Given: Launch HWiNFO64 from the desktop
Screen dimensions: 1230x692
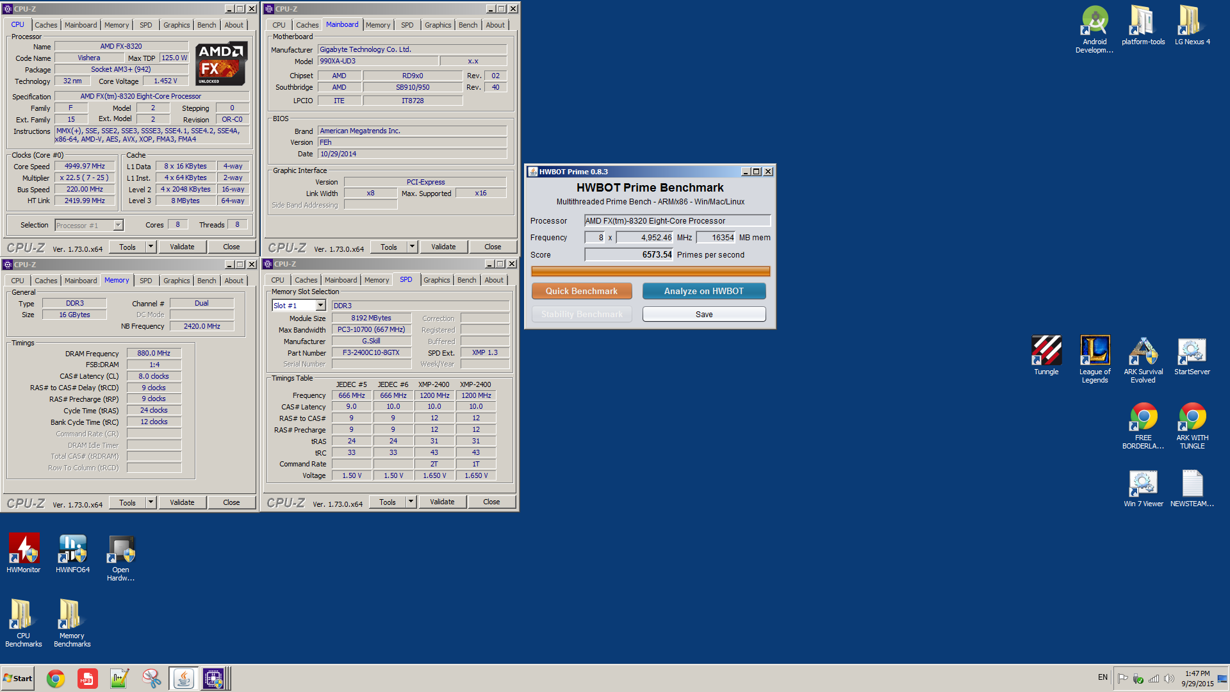Looking at the screenshot, I should point(72,553).
